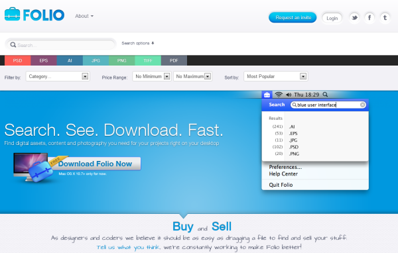Expand Search options
This screenshot has height=253, width=398.
[138, 43]
